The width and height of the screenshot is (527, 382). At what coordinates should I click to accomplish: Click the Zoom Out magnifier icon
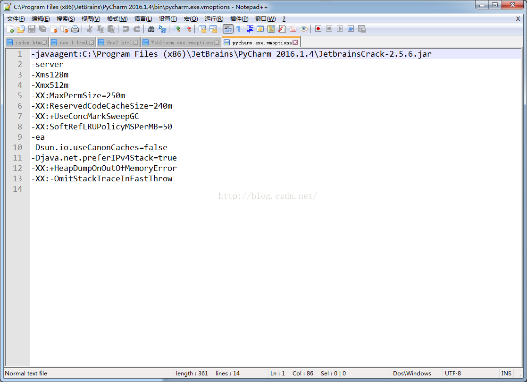(x=188, y=29)
